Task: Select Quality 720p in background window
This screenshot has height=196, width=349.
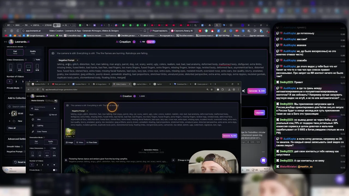Action: [33, 52]
